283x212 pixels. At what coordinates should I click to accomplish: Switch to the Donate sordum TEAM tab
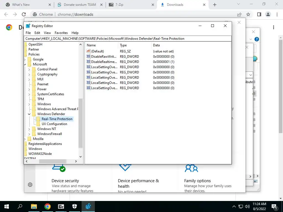[x=80, y=5]
